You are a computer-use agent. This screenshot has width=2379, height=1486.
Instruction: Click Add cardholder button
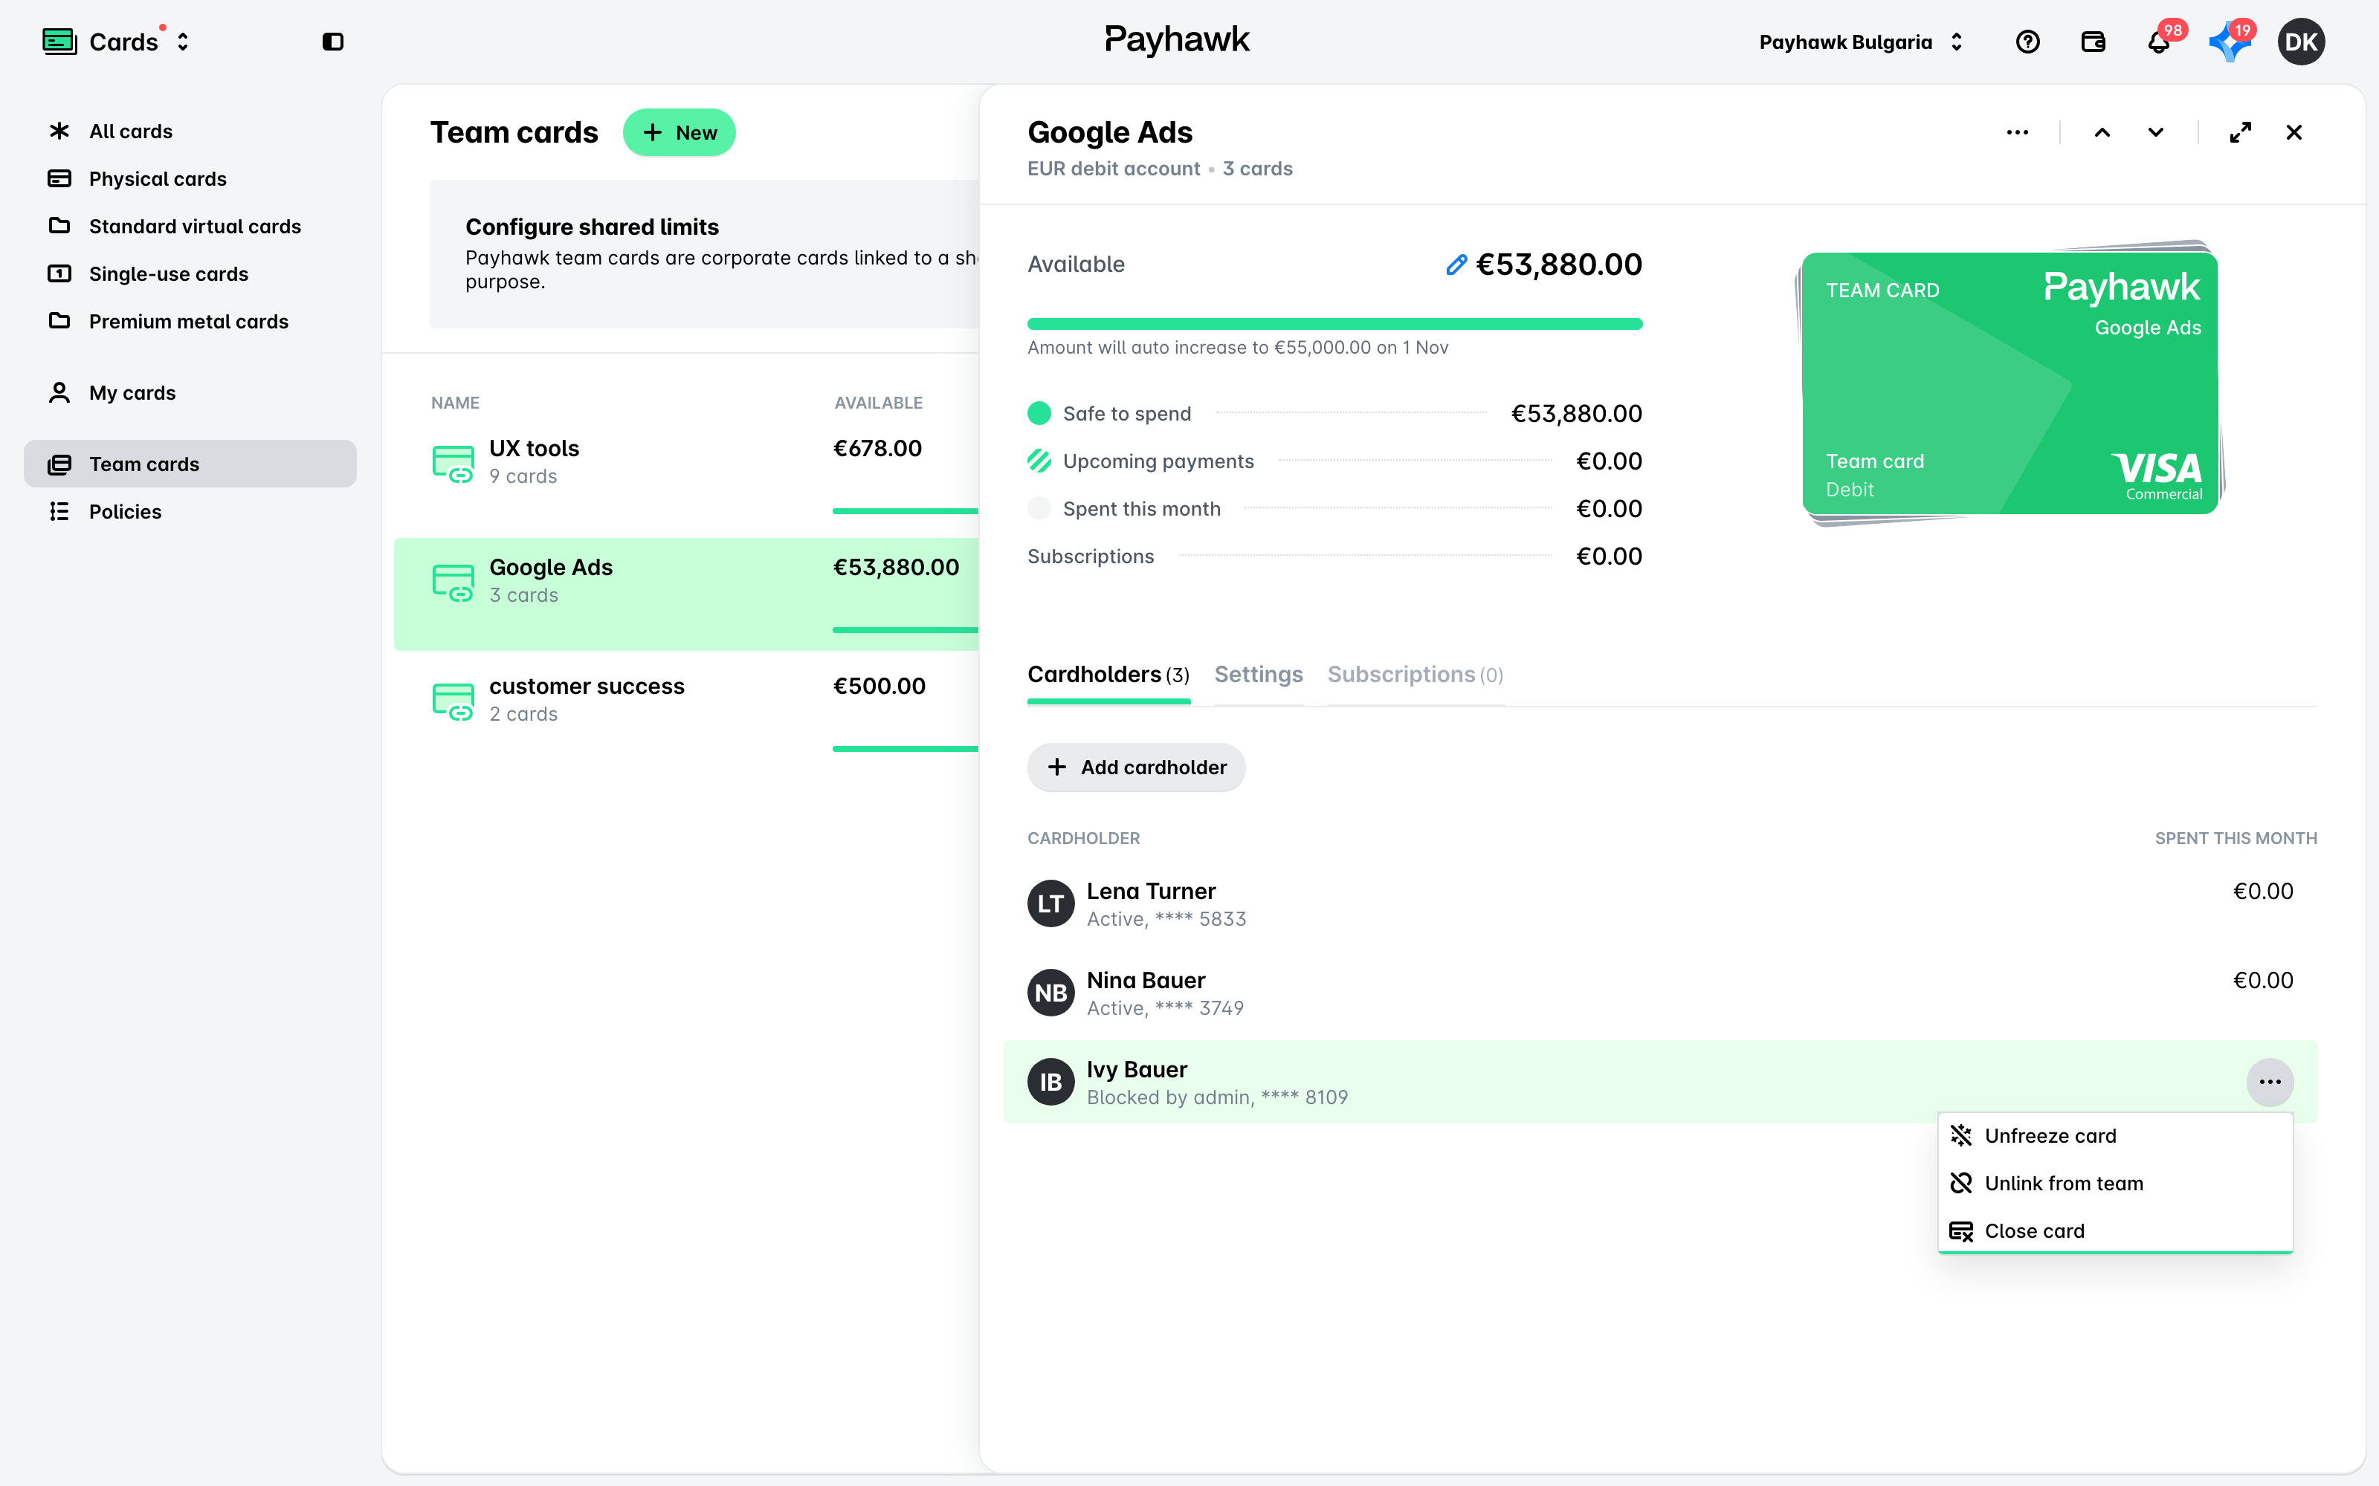tap(1137, 768)
